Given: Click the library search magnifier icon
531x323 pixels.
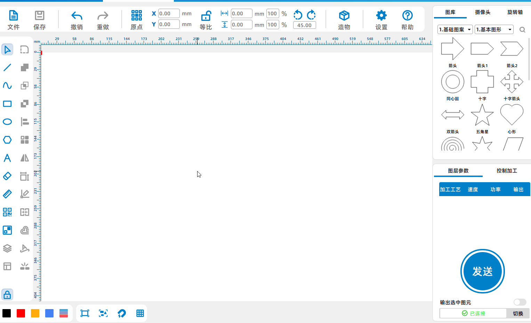Looking at the screenshot, I should pyautogui.click(x=522, y=30).
